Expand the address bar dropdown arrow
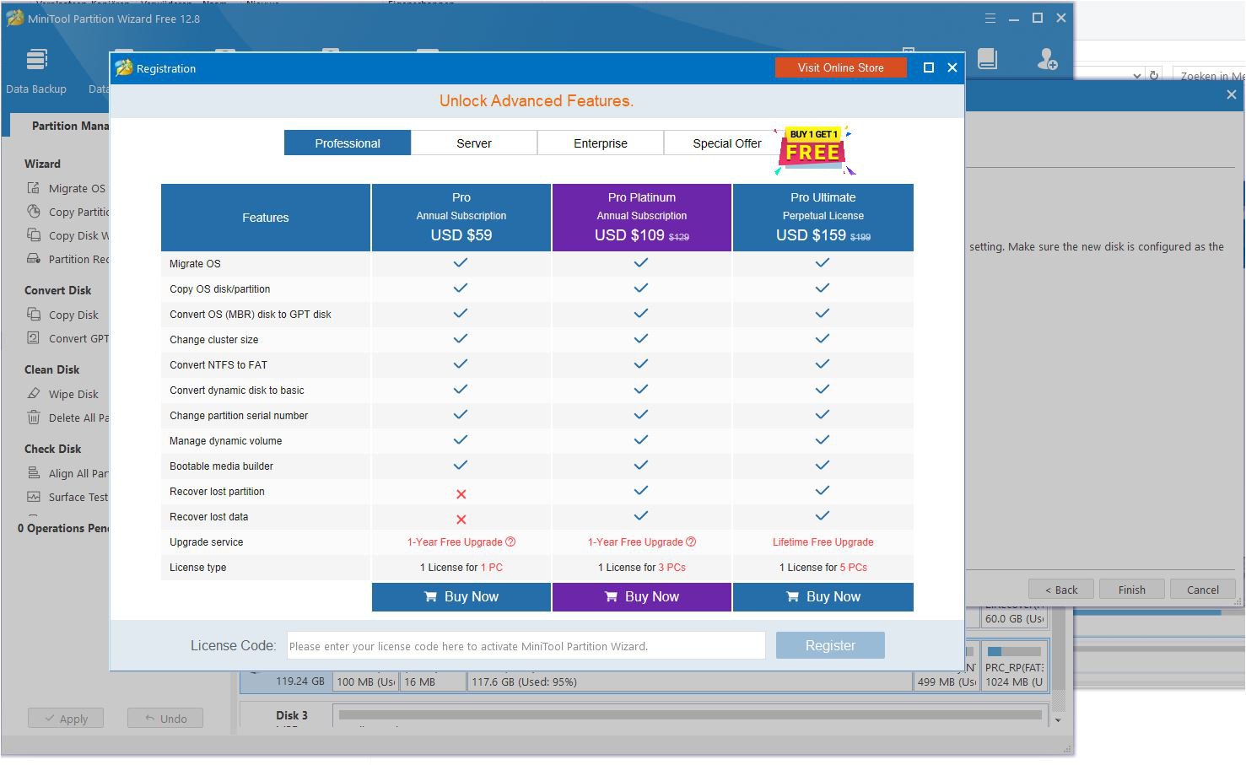The image size is (1246, 765). coord(1136,76)
